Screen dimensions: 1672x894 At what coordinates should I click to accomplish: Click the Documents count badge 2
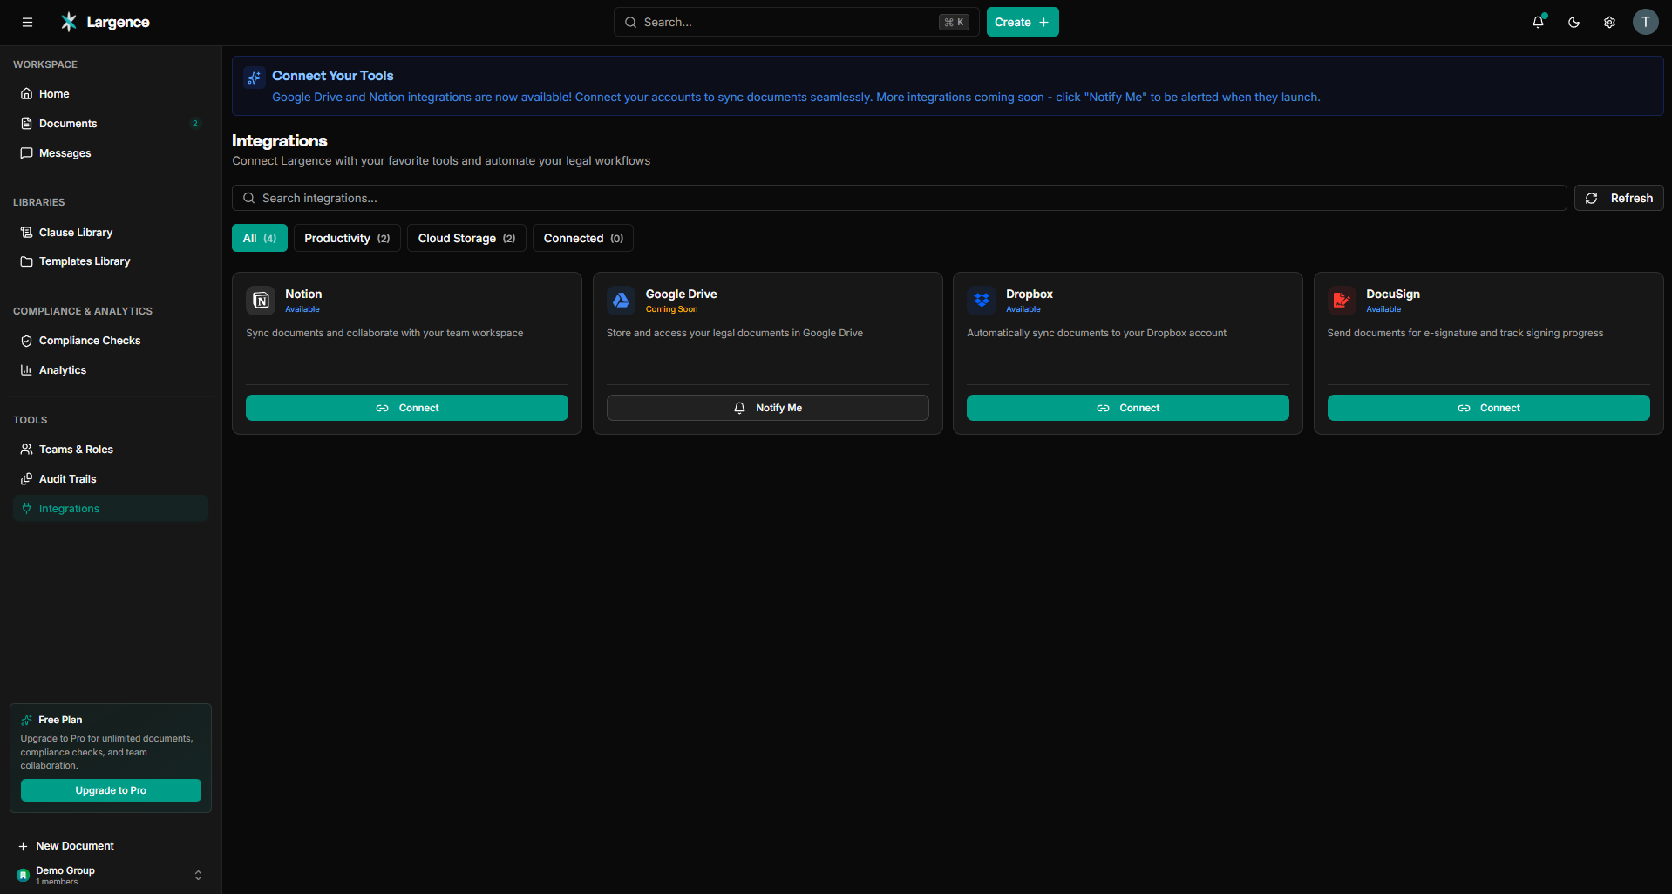coord(194,124)
